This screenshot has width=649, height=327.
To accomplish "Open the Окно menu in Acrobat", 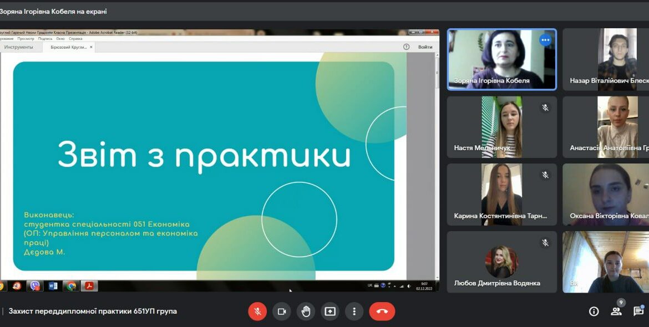I will pyautogui.click(x=60, y=39).
